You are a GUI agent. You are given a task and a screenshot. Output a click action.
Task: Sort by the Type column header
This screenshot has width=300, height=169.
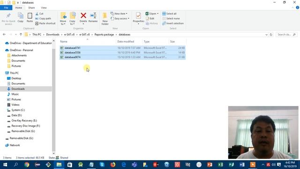[155, 41]
